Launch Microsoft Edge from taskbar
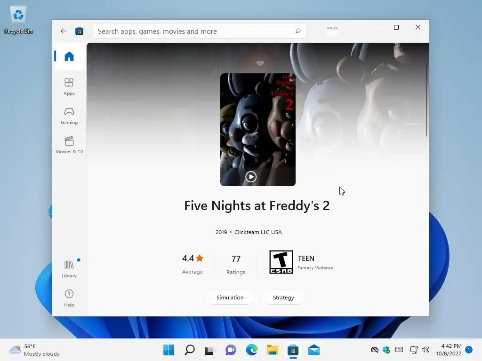482x361 pixels. tap(251, 350)
